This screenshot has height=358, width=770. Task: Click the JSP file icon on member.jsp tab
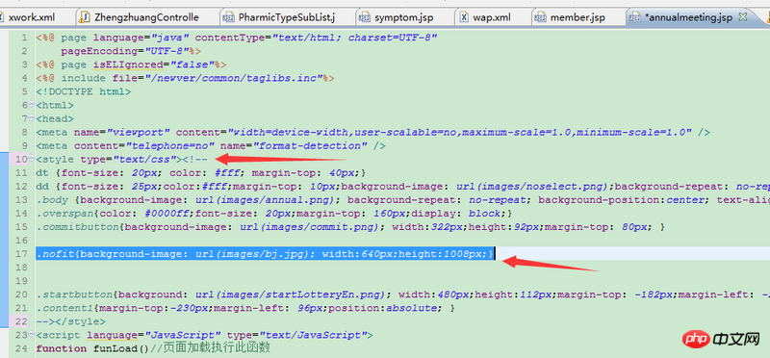[x=540, y=17]
